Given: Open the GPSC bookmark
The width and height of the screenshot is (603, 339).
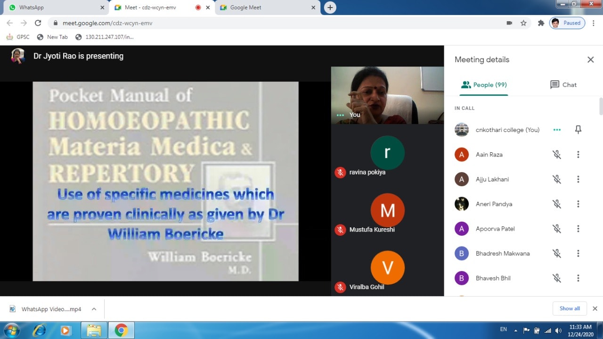Looking at the screenshot, I should click(x=18, y=37).
